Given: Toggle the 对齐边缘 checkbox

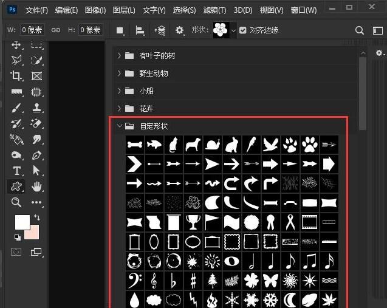Looking at the screenshot, I should (243, 30).
